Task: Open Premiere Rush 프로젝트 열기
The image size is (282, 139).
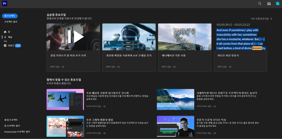Action: pyautogui.click(x=17, y=132)
